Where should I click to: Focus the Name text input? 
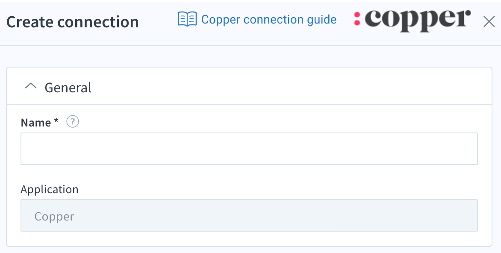tap(249, 149)
